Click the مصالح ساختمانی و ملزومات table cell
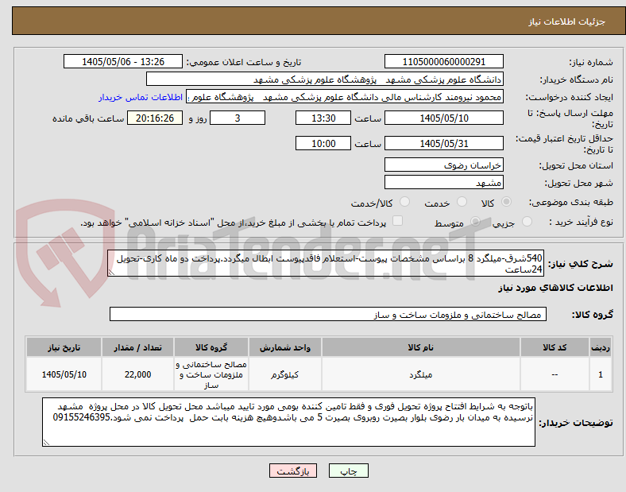The image size is (626, 492). click(x=211, y=374)
